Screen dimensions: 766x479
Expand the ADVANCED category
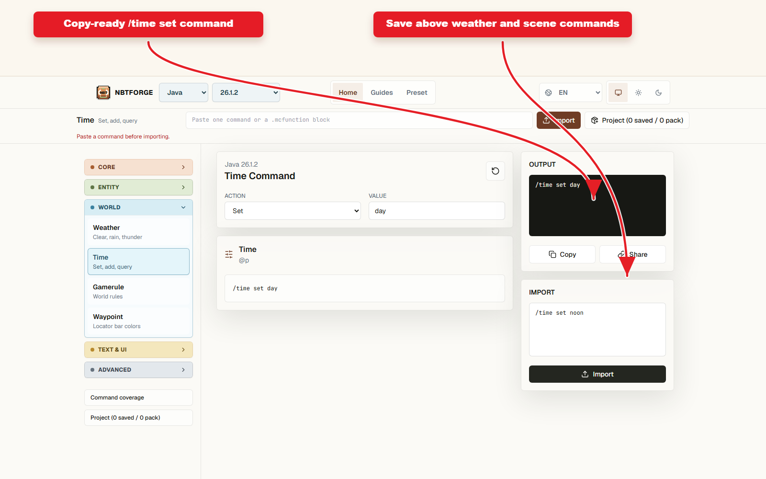click(138, 370)
